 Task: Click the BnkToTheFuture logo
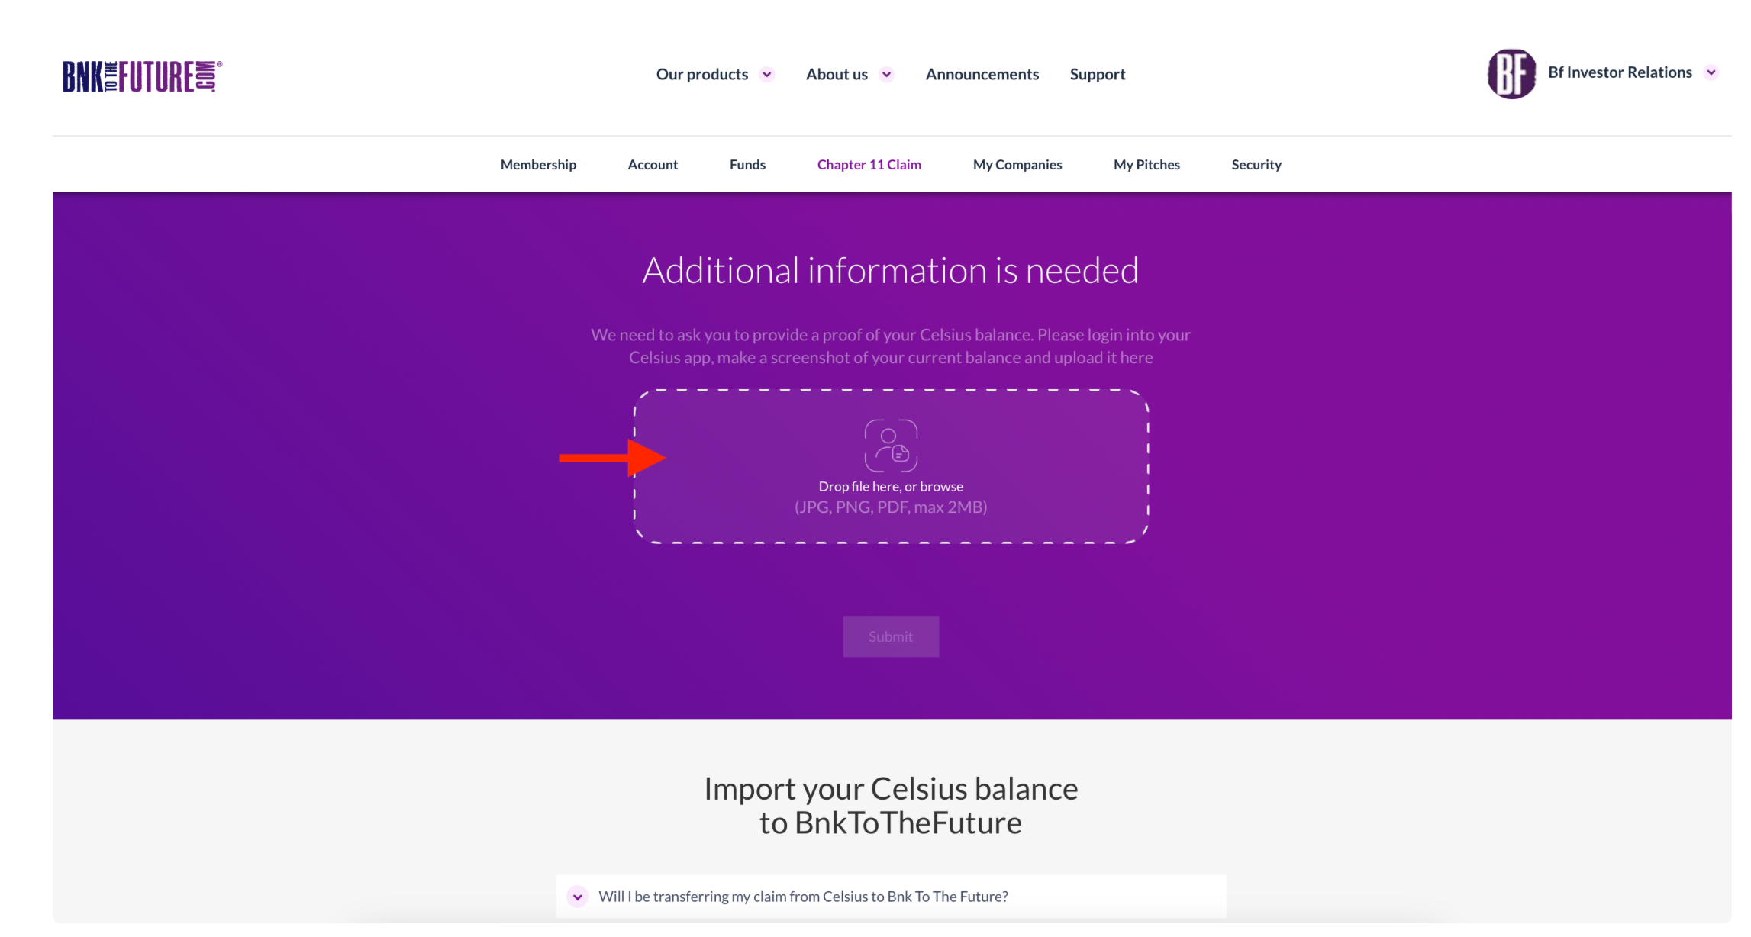tap(142, 76)
